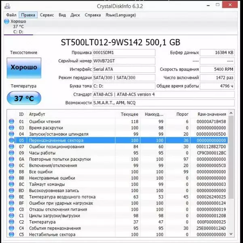The image size is (243, 243).
Task: Click the Хорошо health status button
Action: [24, 68]
